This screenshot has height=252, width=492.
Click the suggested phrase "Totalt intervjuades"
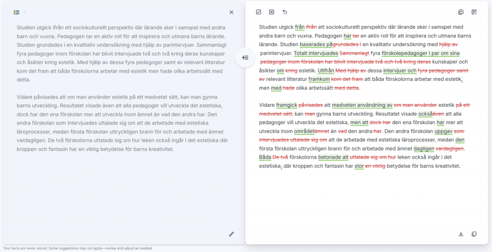pos(316,53)
